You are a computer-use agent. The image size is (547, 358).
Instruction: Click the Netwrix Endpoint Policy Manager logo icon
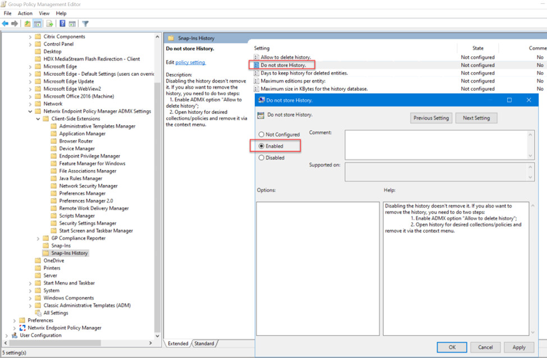(22, 328)
